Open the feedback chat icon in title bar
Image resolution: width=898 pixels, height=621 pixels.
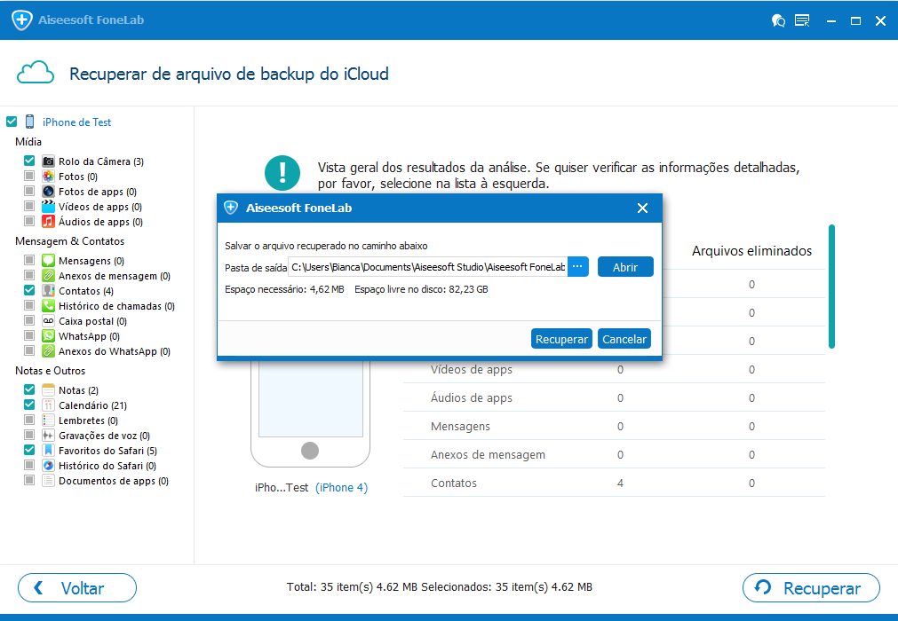click(x=779, y=20)
